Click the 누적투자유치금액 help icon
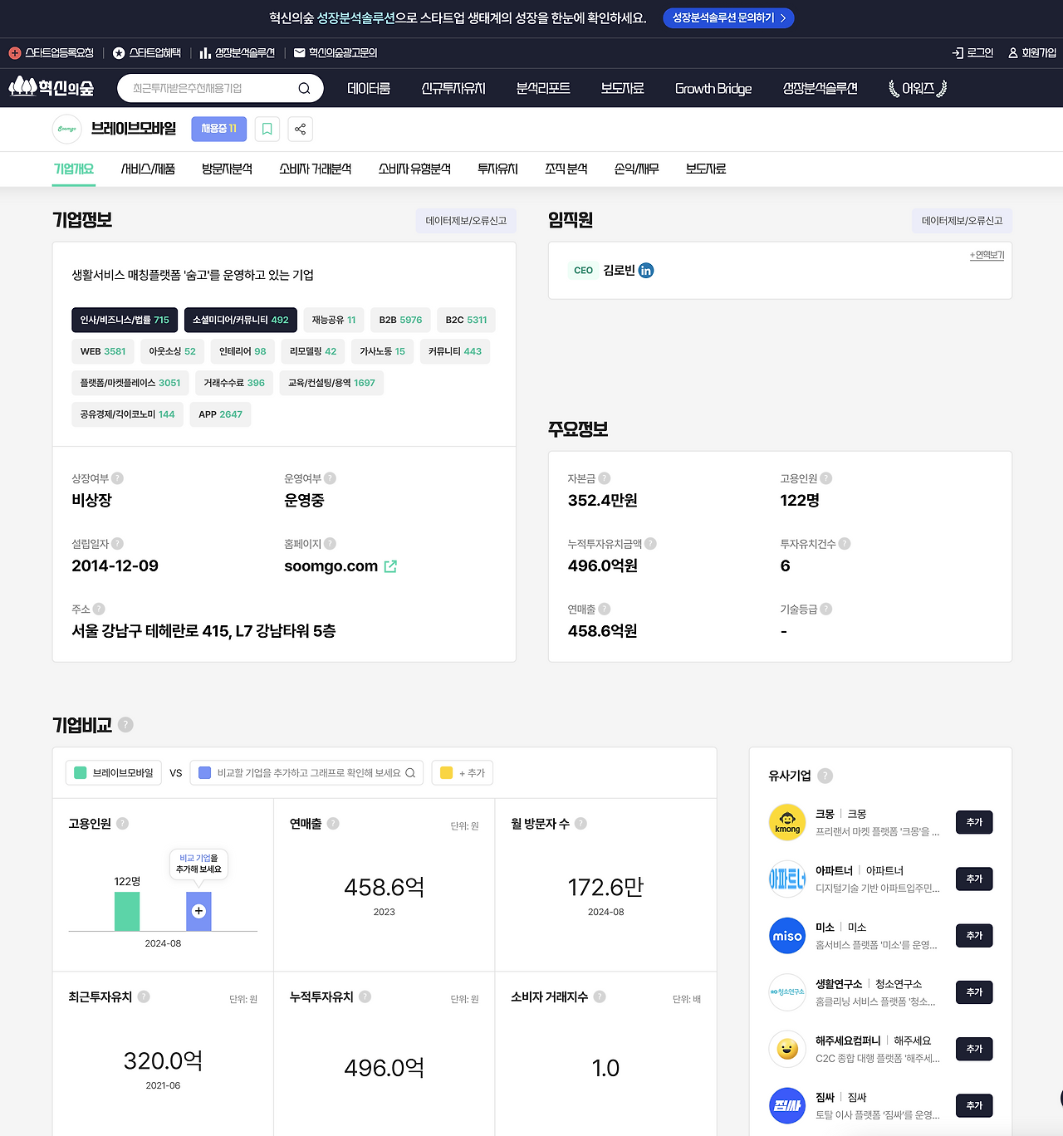Viewport: 1063px width, 1136px height. 651,544
